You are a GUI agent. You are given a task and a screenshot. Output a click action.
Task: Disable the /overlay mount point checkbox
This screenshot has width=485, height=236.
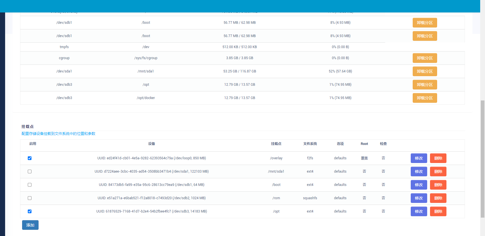29,158
